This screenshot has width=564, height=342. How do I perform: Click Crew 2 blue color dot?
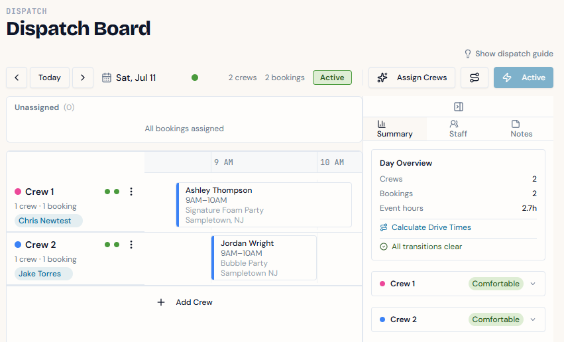tap(18, 245)
